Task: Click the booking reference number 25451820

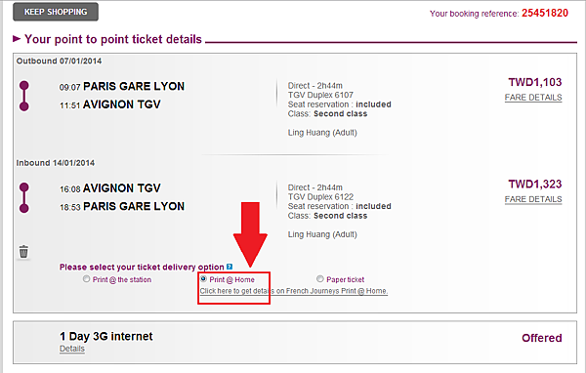Action: click(545, 13)
